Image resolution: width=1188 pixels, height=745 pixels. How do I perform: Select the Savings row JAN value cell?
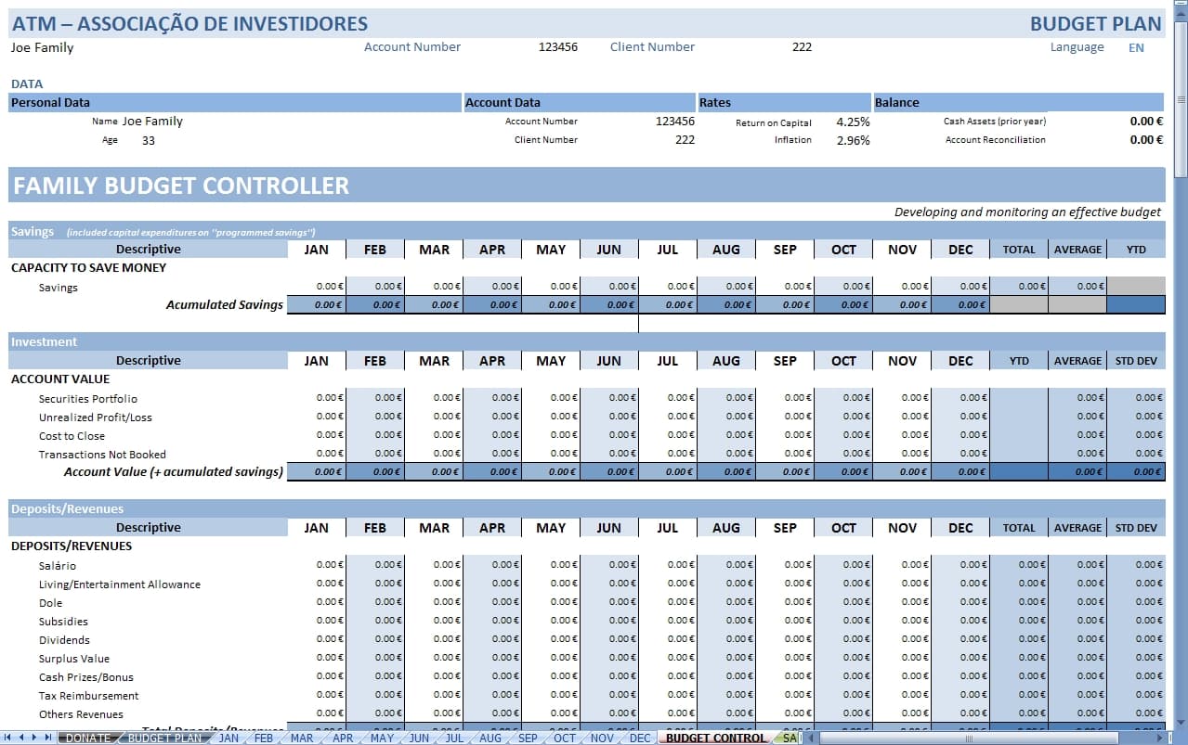(x=316, y=287)
